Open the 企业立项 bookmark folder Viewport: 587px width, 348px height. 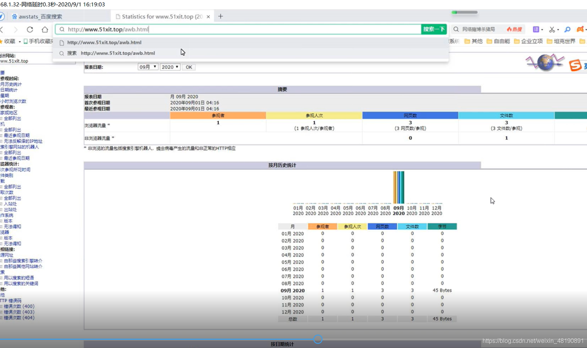tap(528, 41)
